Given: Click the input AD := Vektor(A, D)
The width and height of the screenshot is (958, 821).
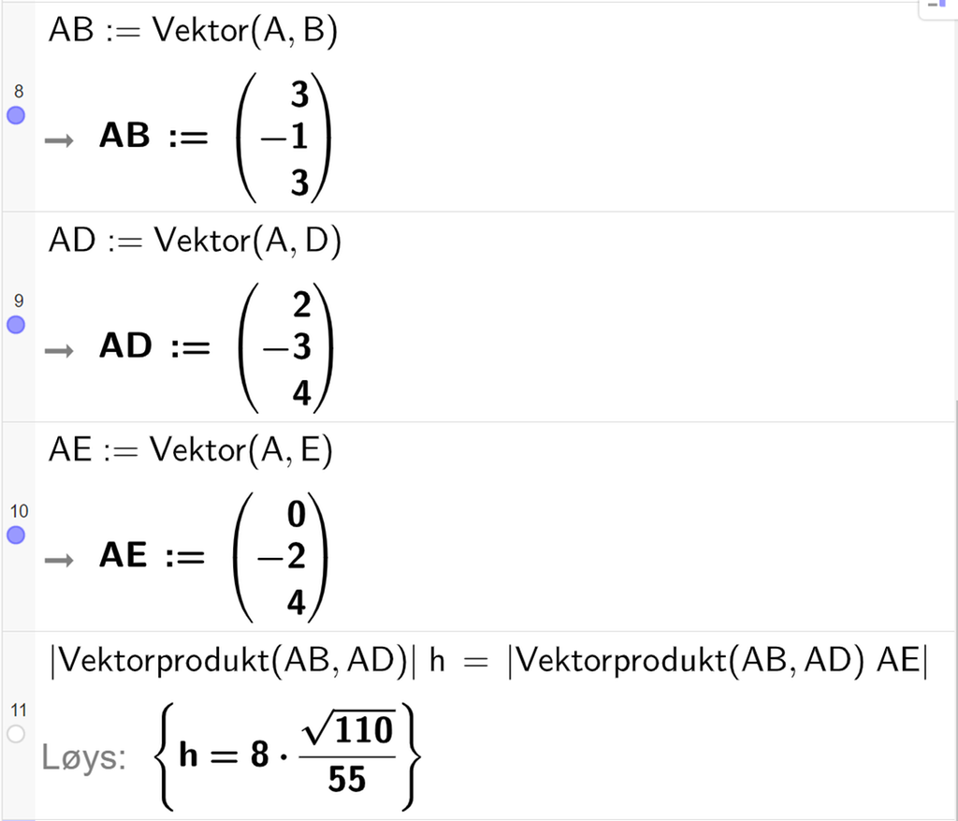Looking at the screenshot, I should (195, 240).
